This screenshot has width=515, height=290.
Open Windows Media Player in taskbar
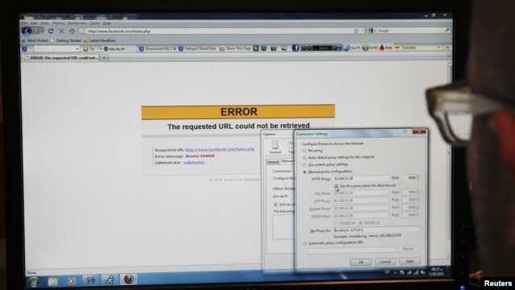coord(71,281)
